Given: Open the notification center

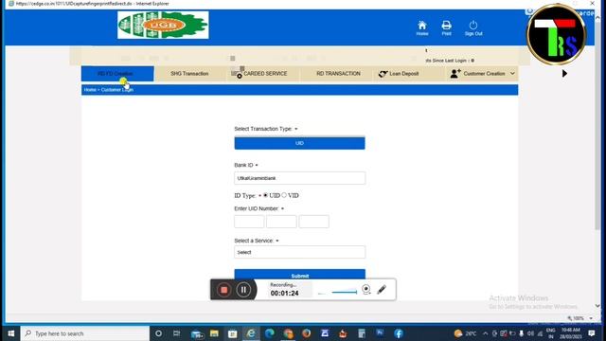Looking at the screenshot, I should tap(592, 333).
